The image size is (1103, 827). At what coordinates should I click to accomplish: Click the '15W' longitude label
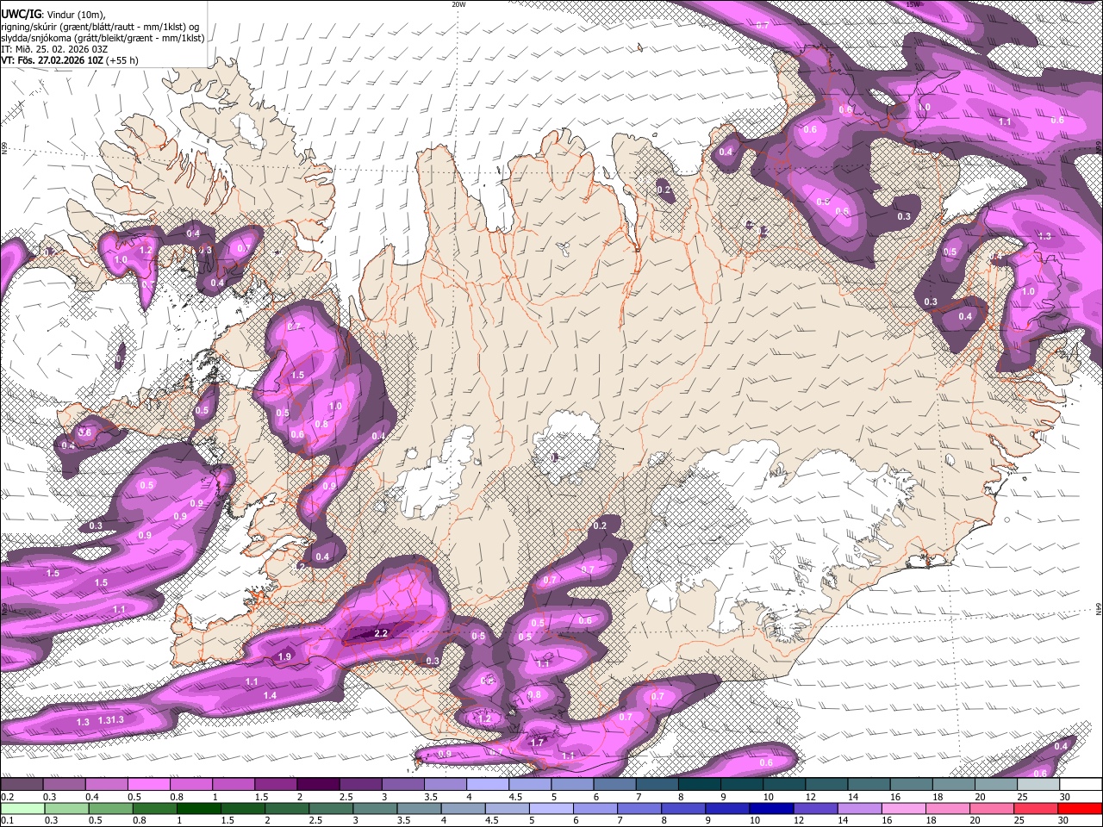[913, 4]
